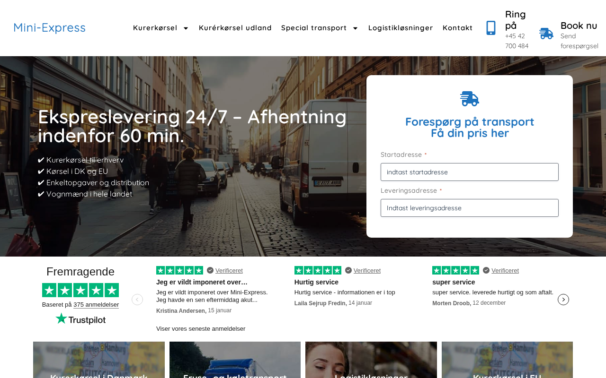
Task: Go to the Kontakt page
Action: coord(458,28)
